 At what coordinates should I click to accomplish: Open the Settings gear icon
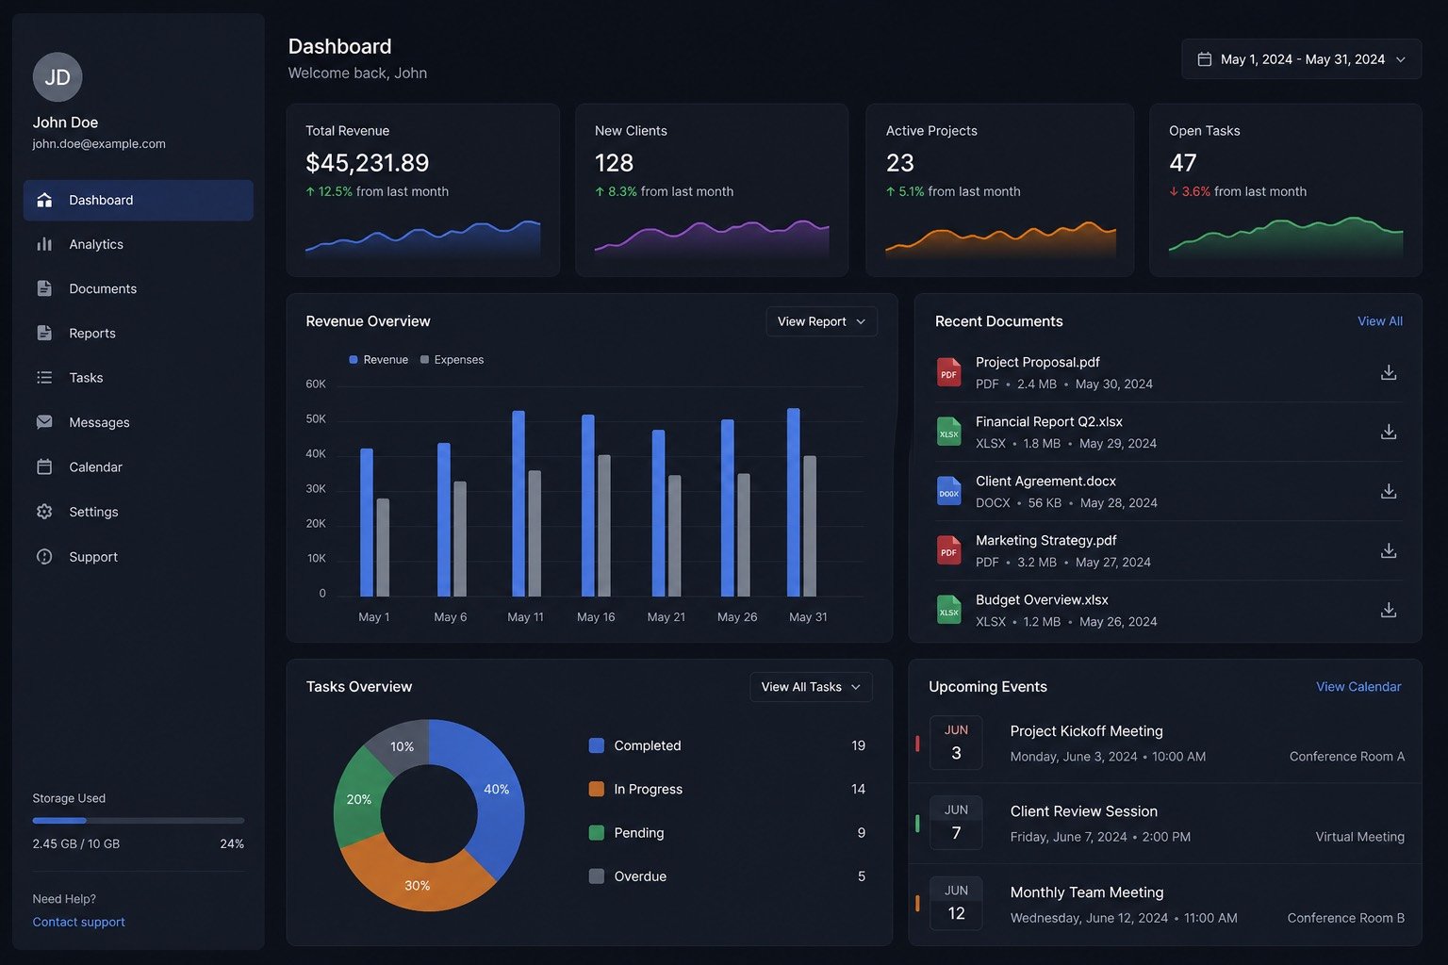pos(44,512)
